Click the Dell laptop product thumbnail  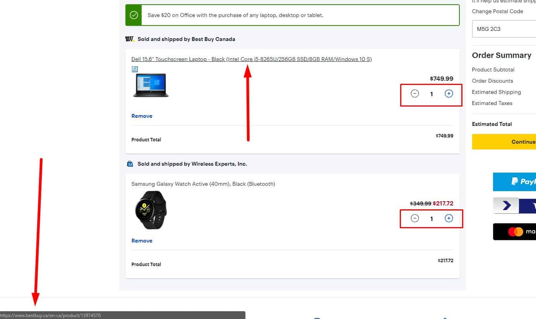coord(151,85)
